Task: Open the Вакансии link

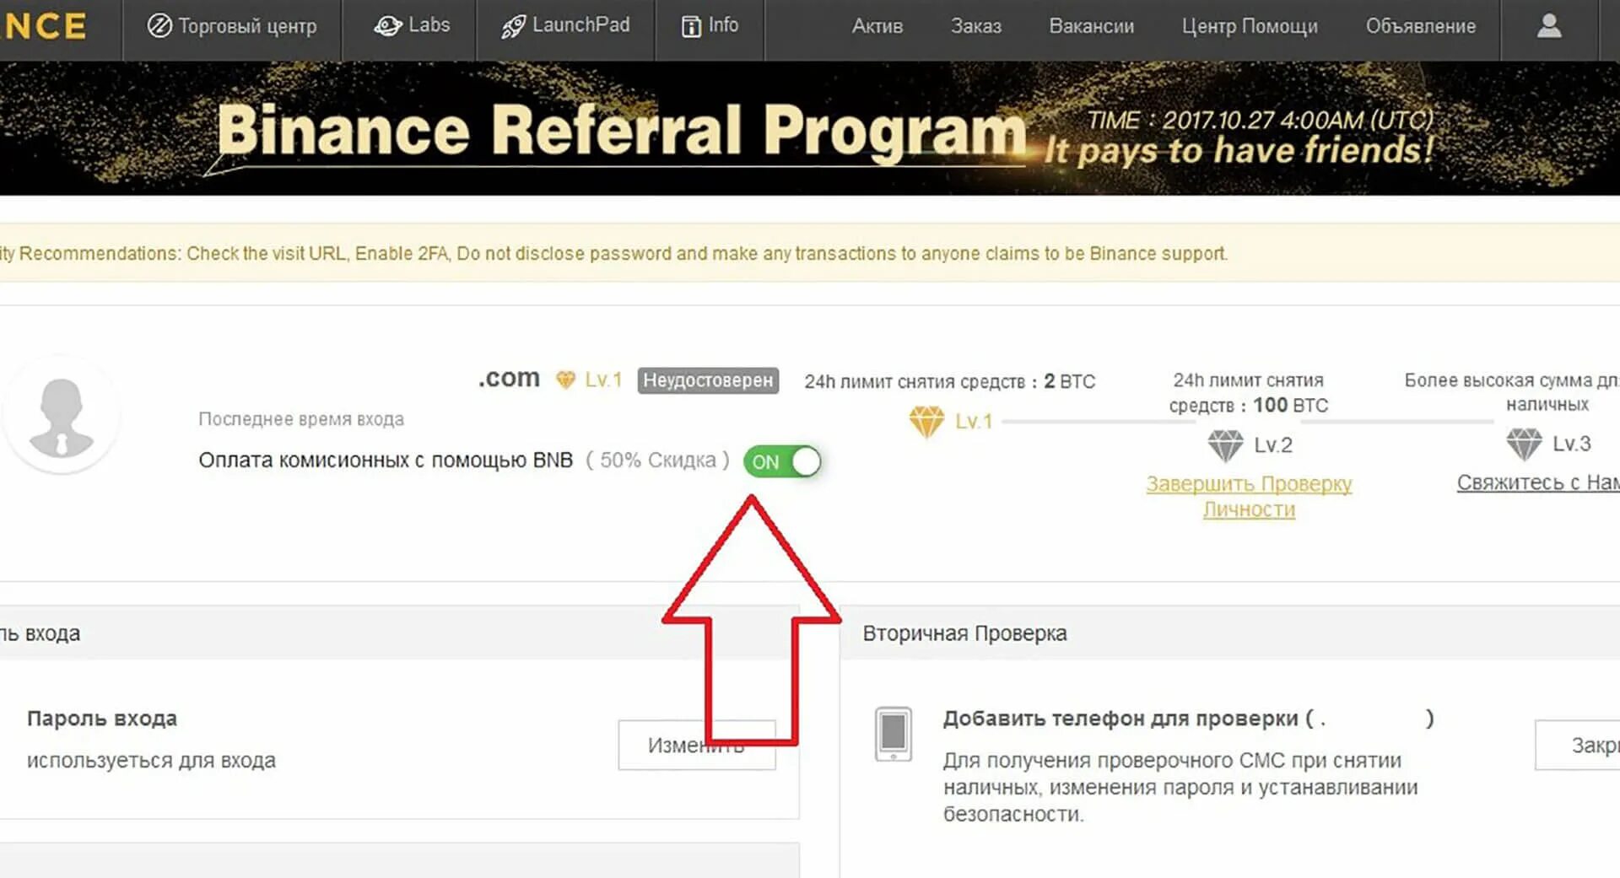Action: click(1091, 26)
